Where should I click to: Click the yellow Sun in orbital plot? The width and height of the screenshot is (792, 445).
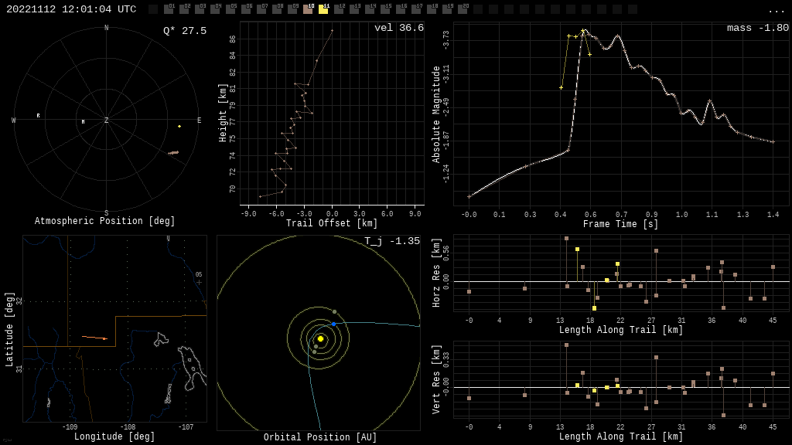point(320,338)
